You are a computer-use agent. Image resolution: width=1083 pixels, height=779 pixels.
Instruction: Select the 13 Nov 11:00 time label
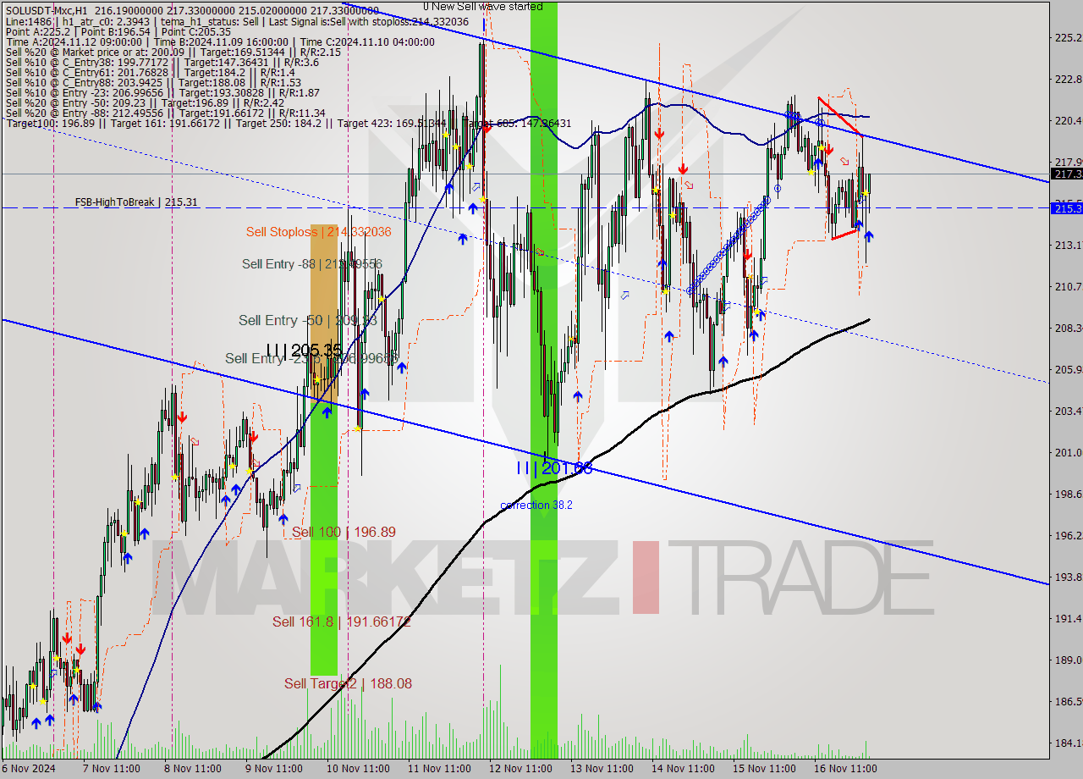602,769
